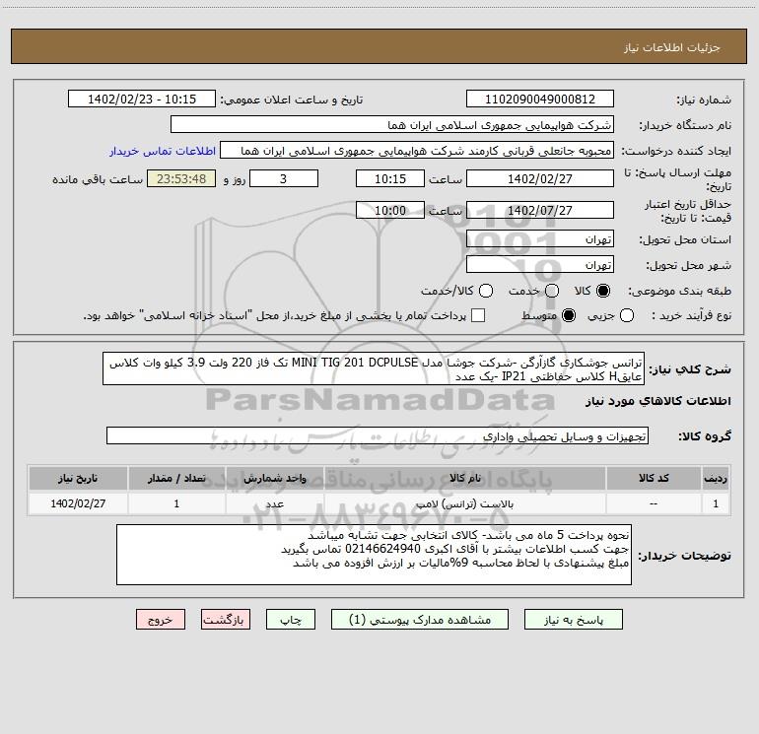Viewport: 759px width, 734px height.
Task: Click the تعداد / مقدار column header
Action: click(176, 478)
